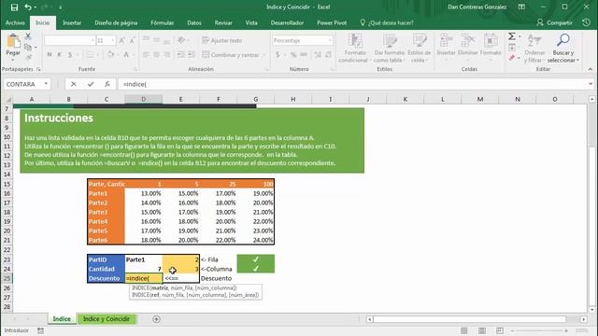
Task: Toggle italic K formatting button
Action: [60, 55]
